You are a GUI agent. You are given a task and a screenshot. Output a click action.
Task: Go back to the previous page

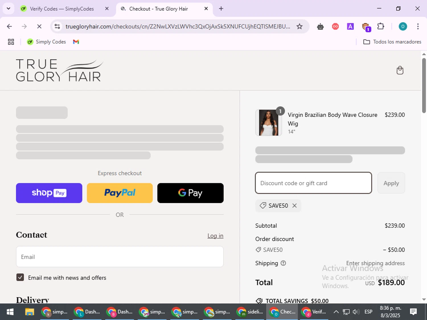click(9, 26)
